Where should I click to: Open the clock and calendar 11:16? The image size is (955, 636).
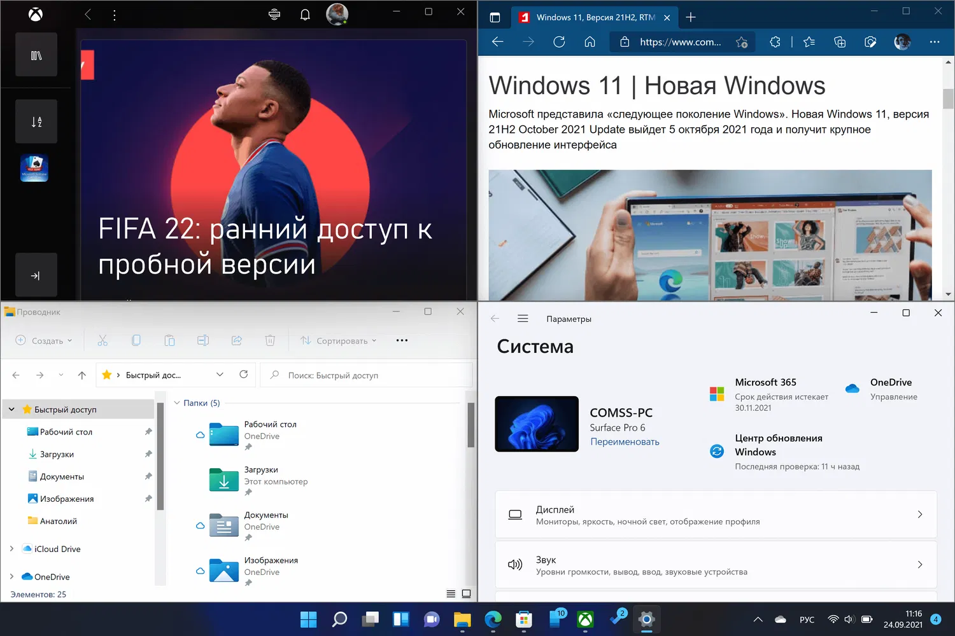point(903,619)
